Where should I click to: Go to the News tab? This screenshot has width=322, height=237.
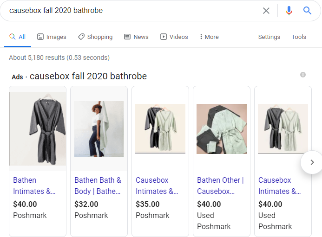click(x=136, y=37)
